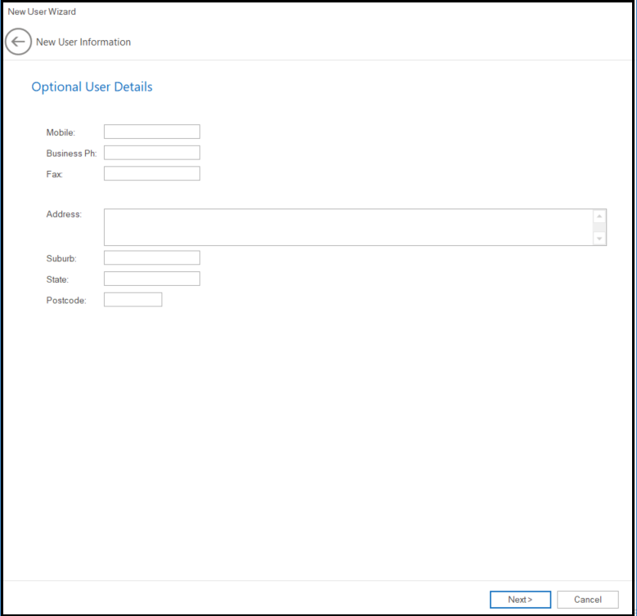Focus the Business Ph text box
The image size is (637, 616).
click(x=151, y=153)
